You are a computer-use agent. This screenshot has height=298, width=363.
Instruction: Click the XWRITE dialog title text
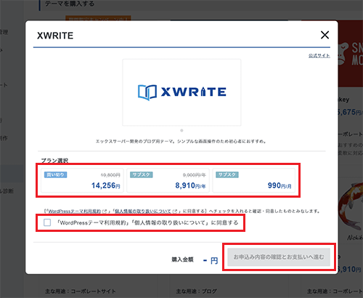coord(55,36)
